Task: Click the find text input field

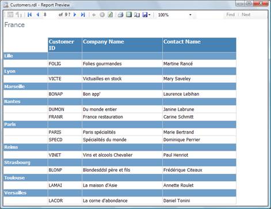Action: coord(209,15)
